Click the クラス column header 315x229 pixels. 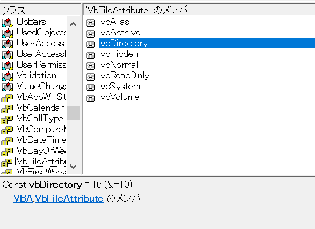click(x=40, y=10)
